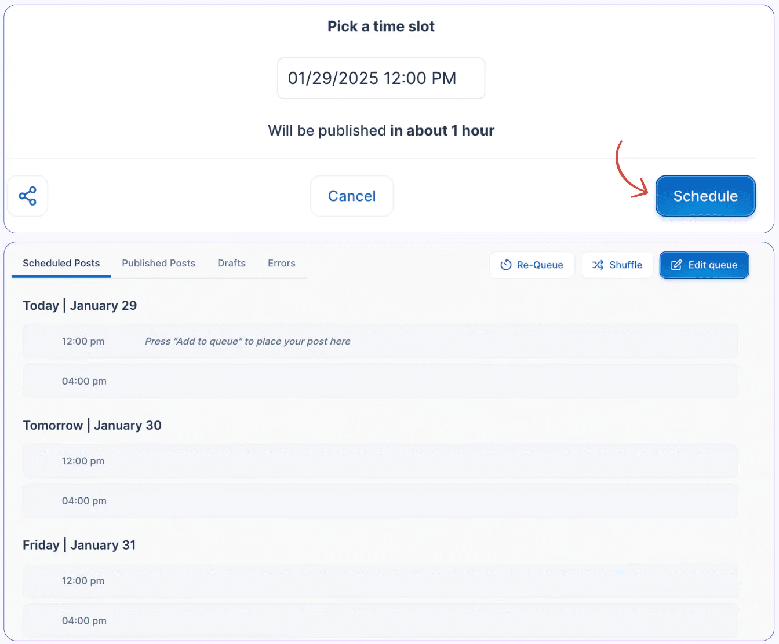Click Cancel to dismiss scheduling
The height and width of the screenshot is (644, 779).
[x=351, y=196]
